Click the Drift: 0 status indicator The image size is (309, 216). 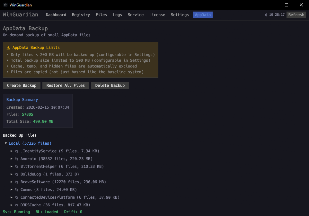tap(73, 212)
